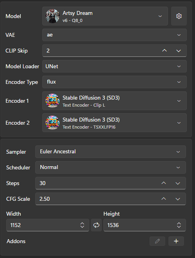Decrease CLIP Skip with down arrow

coord(179,51)
